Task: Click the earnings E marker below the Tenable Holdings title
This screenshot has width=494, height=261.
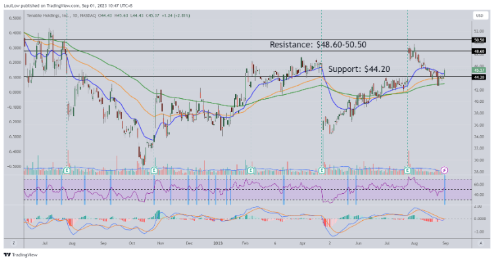Action: tap(67, 170)
